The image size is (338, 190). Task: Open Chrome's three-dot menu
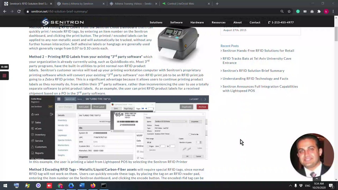(x=333, y=11)
